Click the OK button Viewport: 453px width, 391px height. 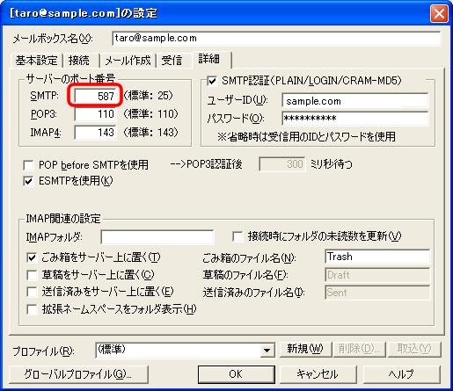coord(236,374)
